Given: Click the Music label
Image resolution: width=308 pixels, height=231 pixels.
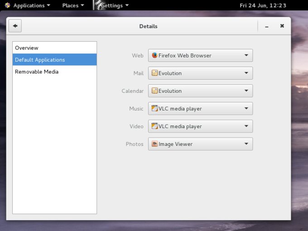Looking at the screenshot, I should pyautogui.click(x=136, y=108).
